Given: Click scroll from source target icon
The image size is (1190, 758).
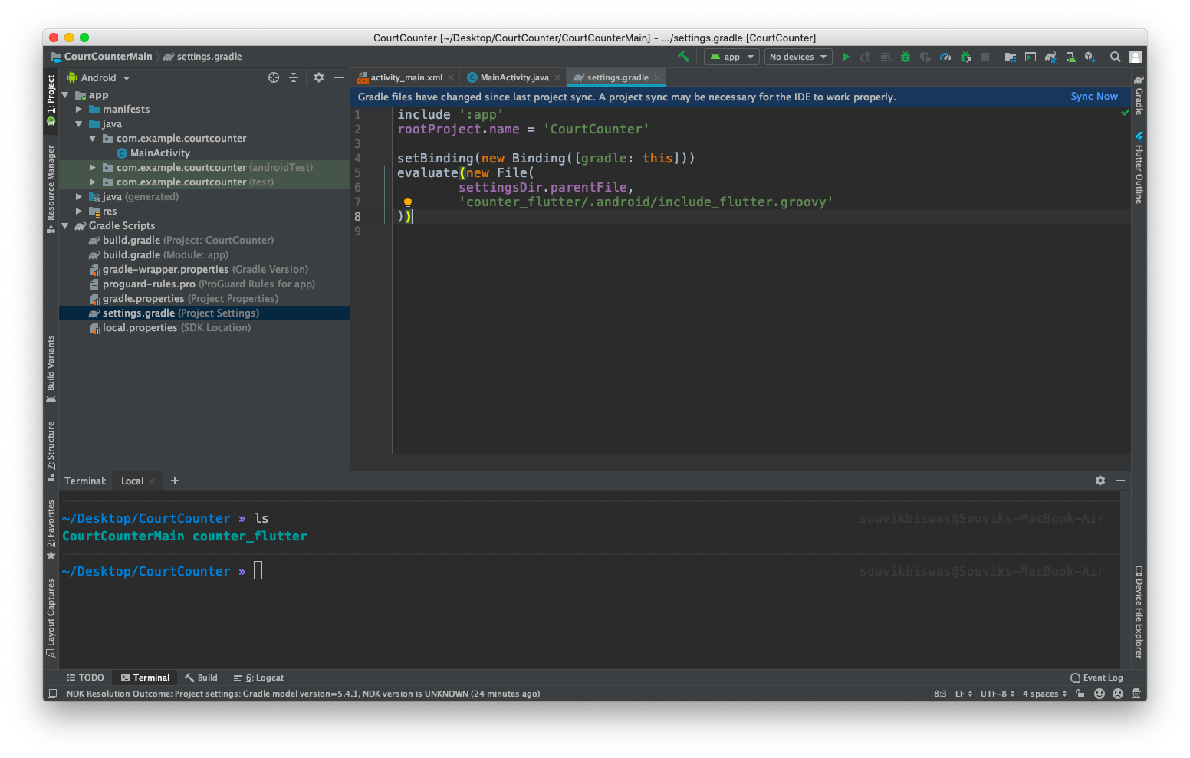Looking at the screenshot, I should point(274,77).
